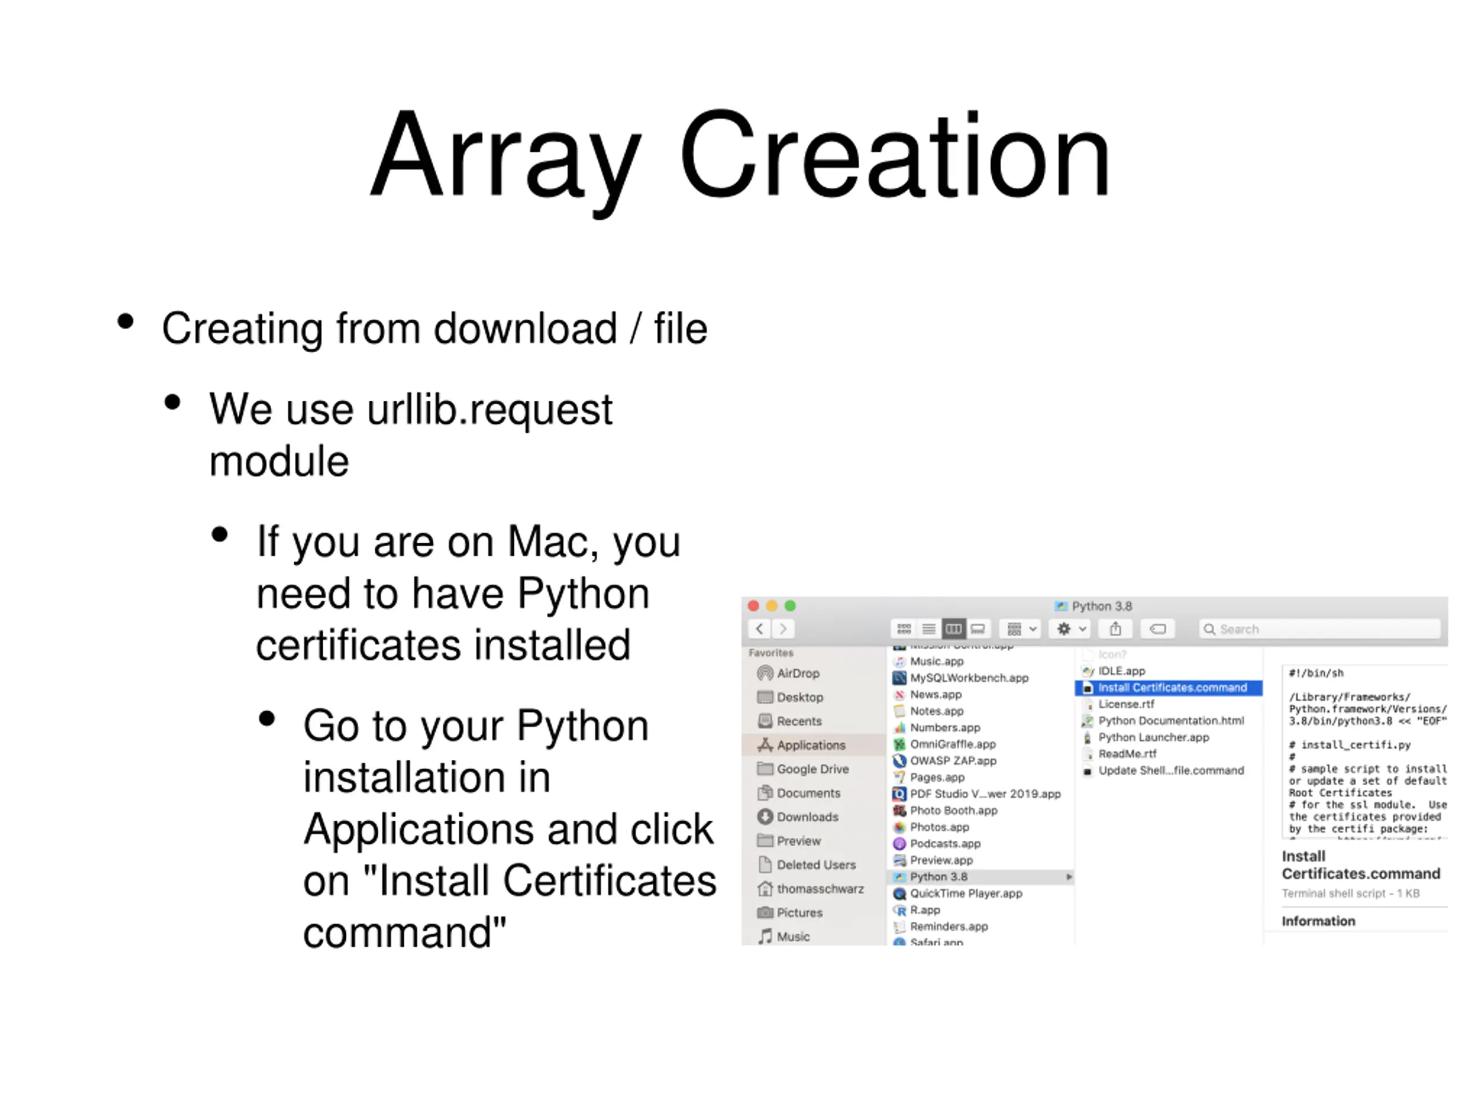Click the Share toolbar icon
The height and width of the screenshot is (1112, 1483).
click(1116, 629)
